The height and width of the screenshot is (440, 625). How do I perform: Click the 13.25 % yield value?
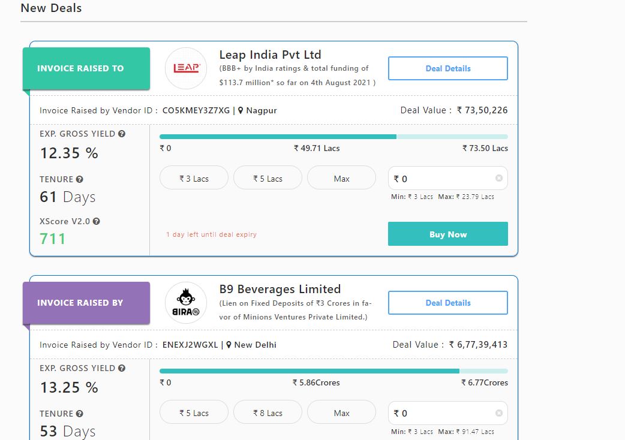[x=69, y=387]
